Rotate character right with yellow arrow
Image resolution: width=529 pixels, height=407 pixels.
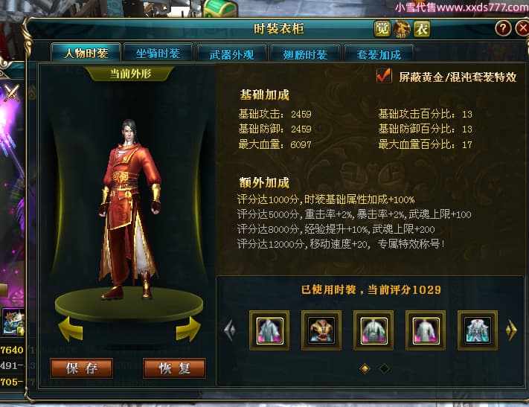click(188, 329)
